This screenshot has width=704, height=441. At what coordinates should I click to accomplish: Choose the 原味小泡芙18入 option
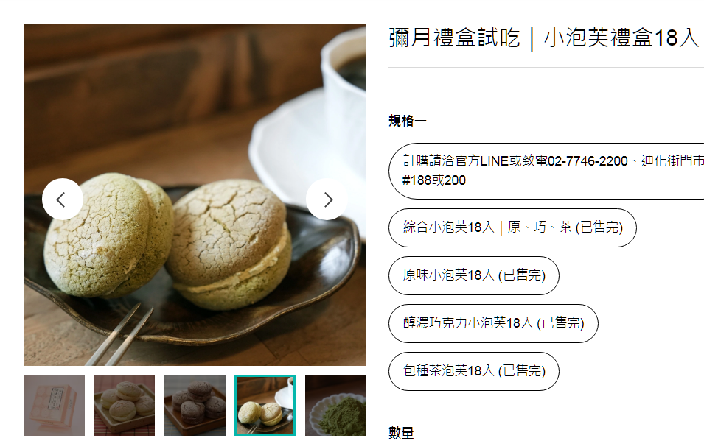(x=474, y=275)
